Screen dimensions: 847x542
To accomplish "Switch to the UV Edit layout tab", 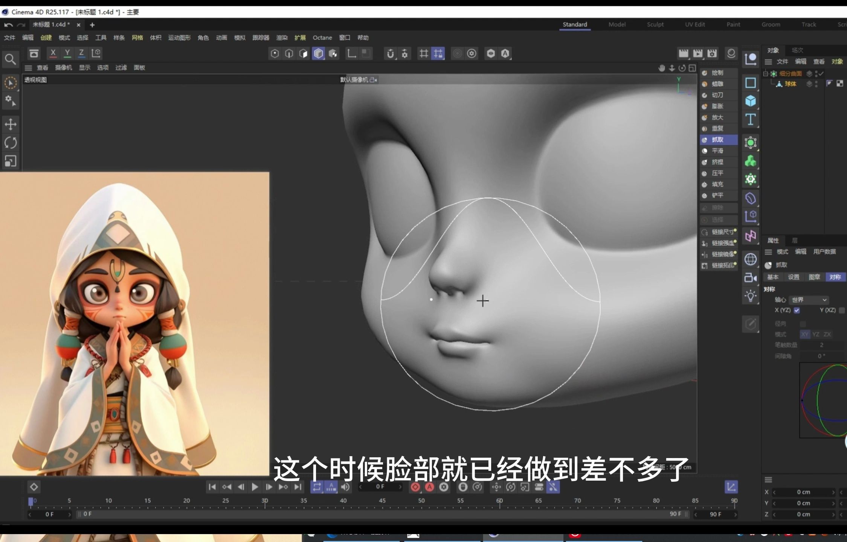I will click(695, 24).
